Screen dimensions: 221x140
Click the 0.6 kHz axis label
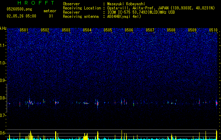click(3, 133)
